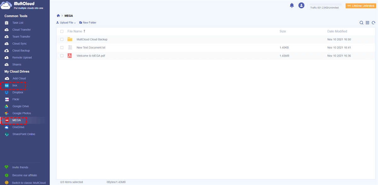The width and height of the screenshot is (378, 185).
Task: Open the Task List icon in sidebar
Action: [7, 23]
